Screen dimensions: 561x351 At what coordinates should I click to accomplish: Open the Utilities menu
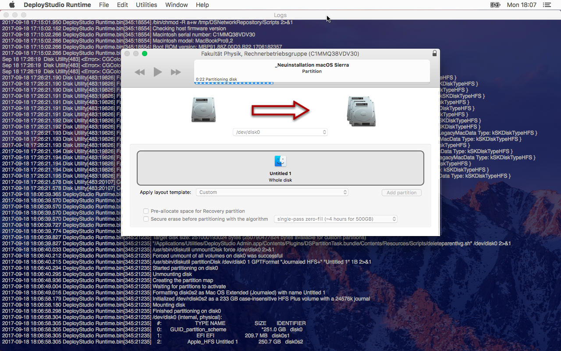click(146, 5)
